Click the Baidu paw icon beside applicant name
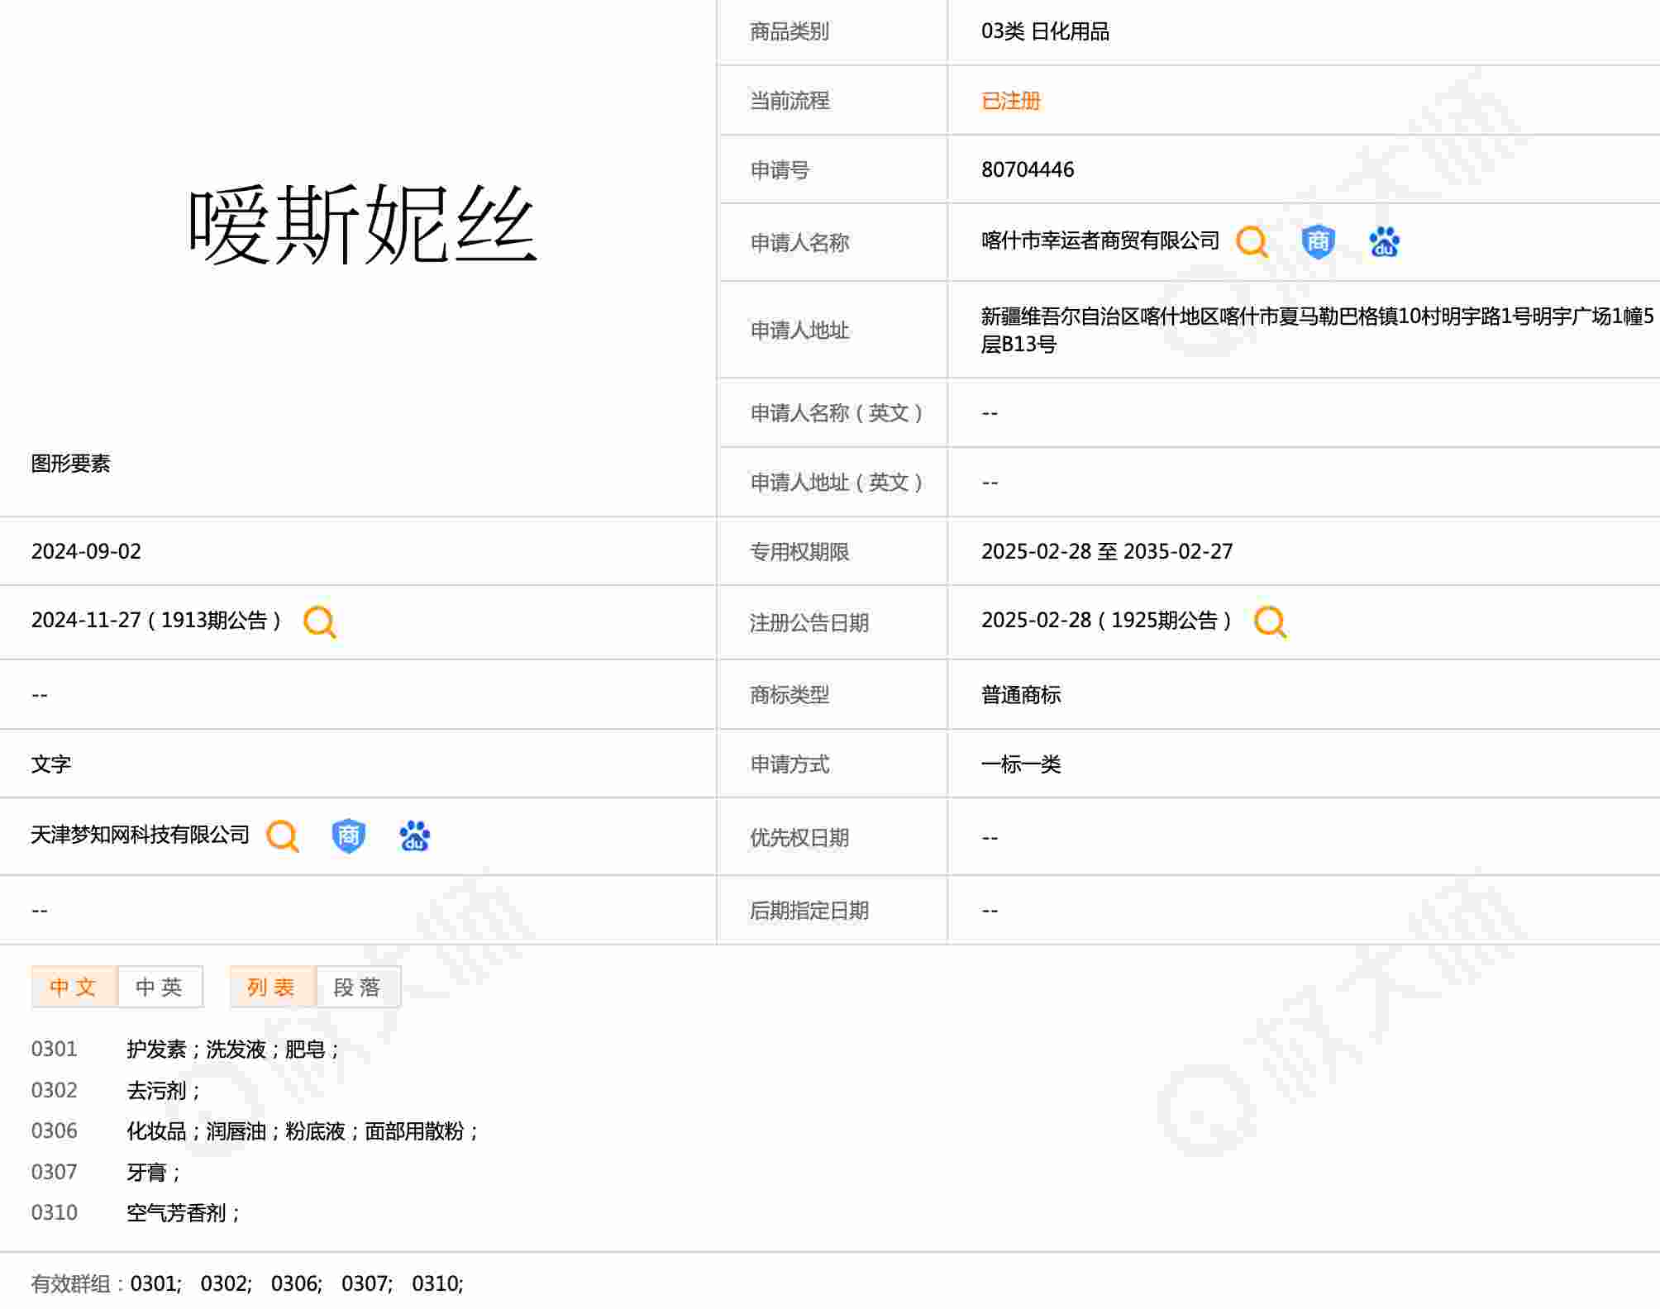This screenshot has width=1660, height=1309. (1384, 242)
